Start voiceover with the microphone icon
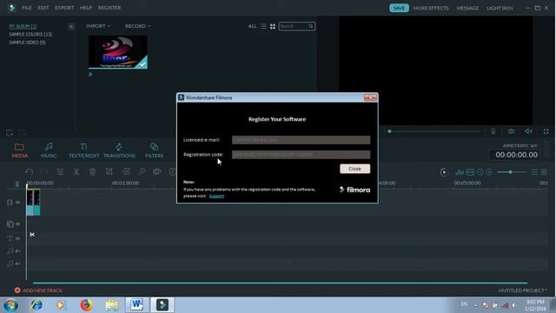Screen dimensions: 556x313 point(493,131)
